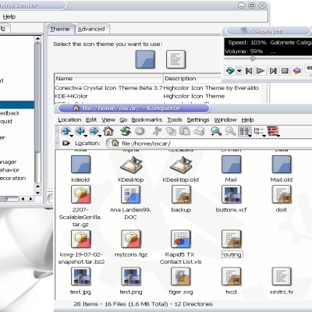Image resolution: width=312 pixels, height=312 pixels.
Task: Open Konqueror's Edit menu
Action: click(x=91, y=119)
